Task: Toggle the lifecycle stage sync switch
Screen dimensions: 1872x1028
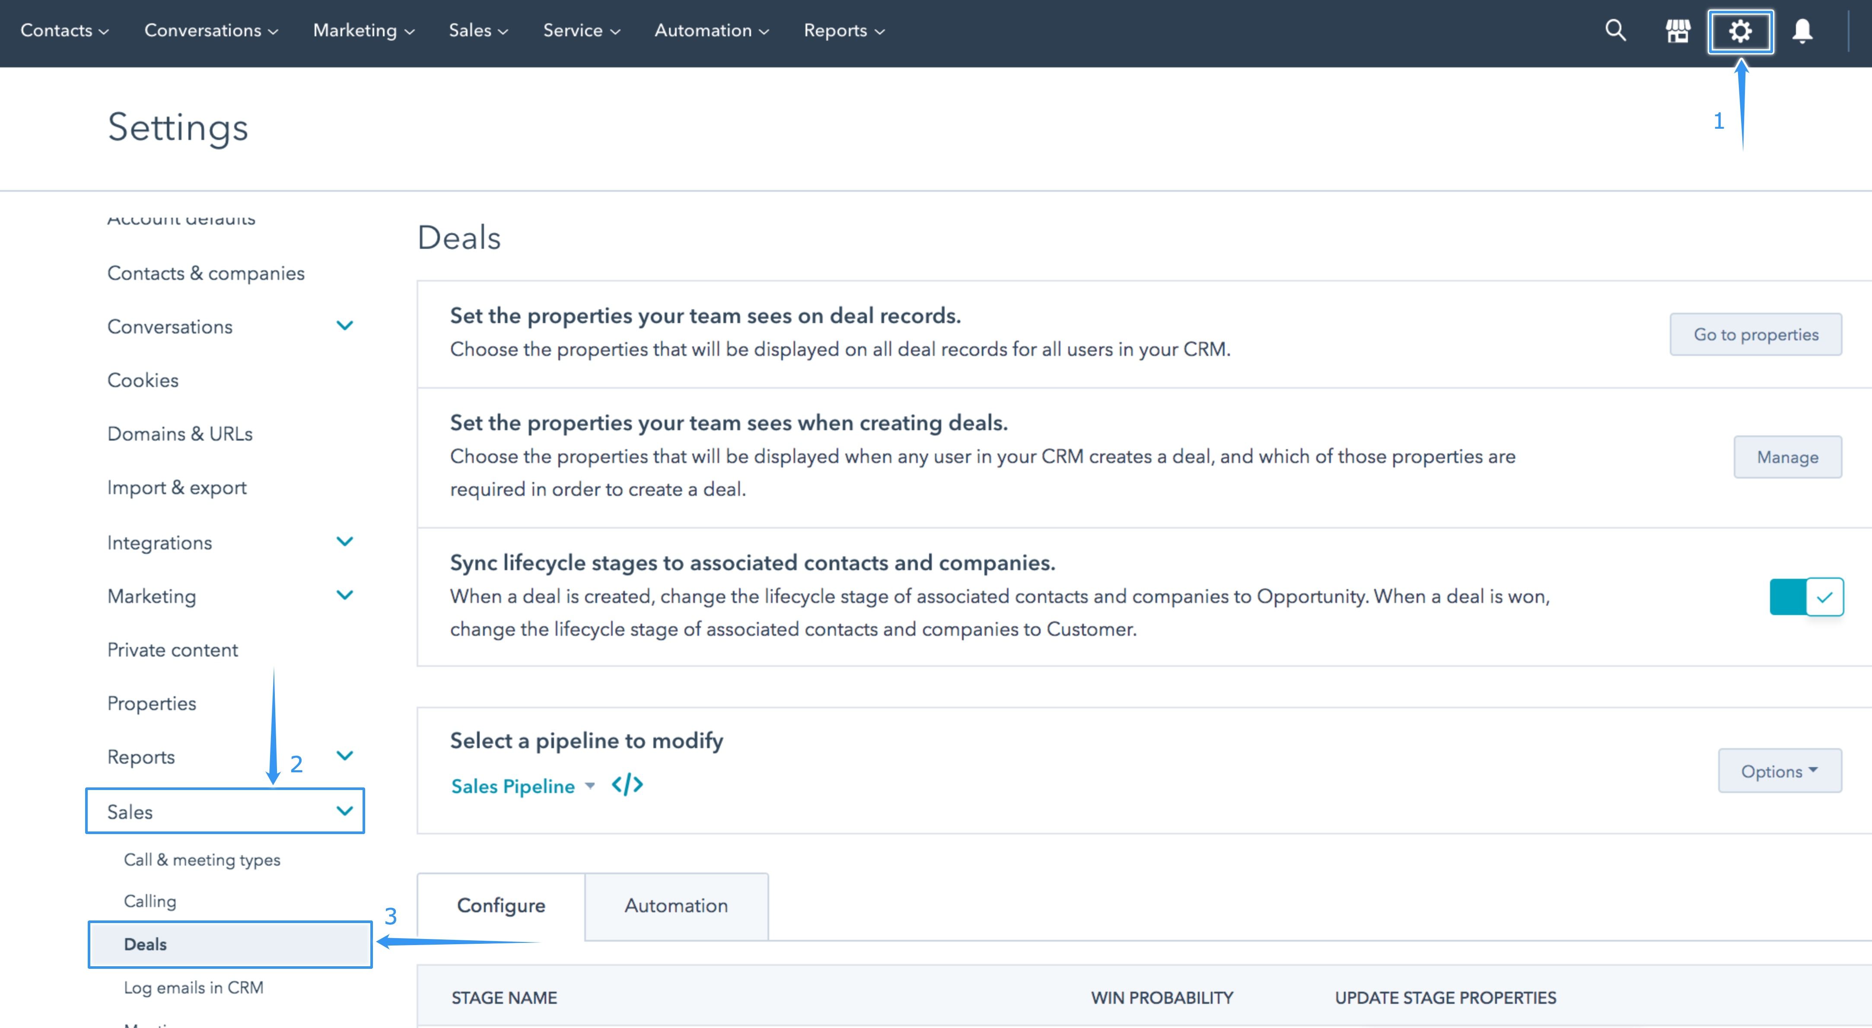Action: pyautogui.click(x=1807, y=596)
